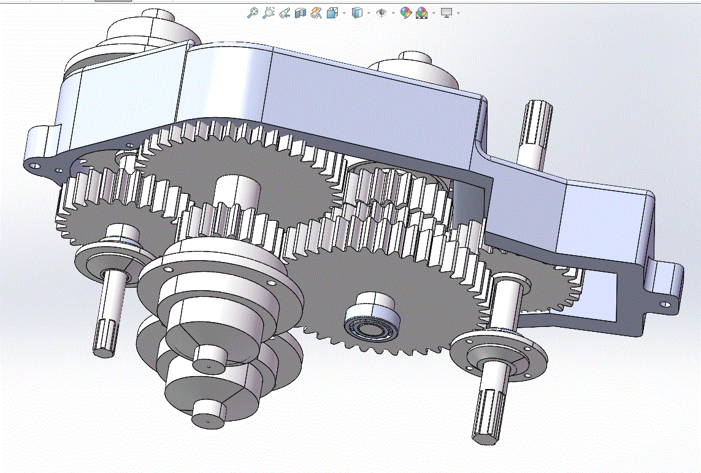Click the Previous View icon

tap(285, 13)
